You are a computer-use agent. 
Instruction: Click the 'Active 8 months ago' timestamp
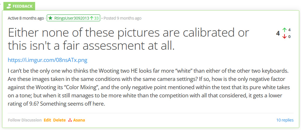[26, 18]
